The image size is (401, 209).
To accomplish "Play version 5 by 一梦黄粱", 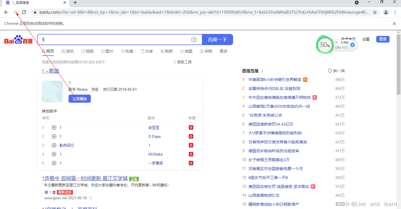I will point(54,163).
